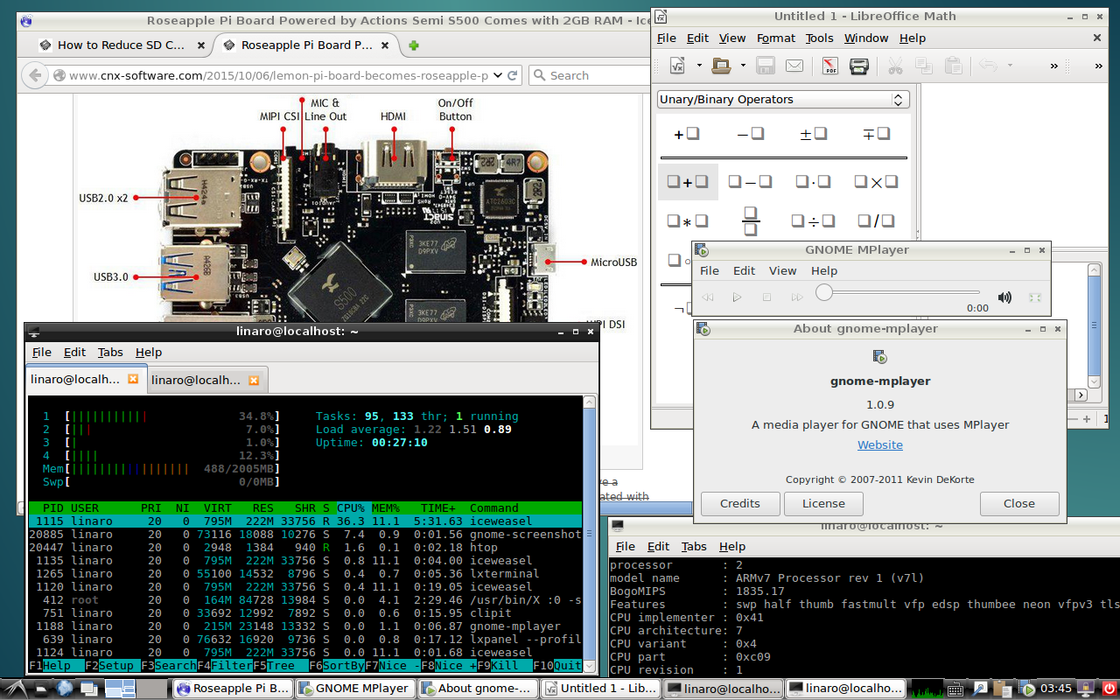Click the stop button in GNOME MPlayer
The image size is (1120, 700).
(766, 297)
